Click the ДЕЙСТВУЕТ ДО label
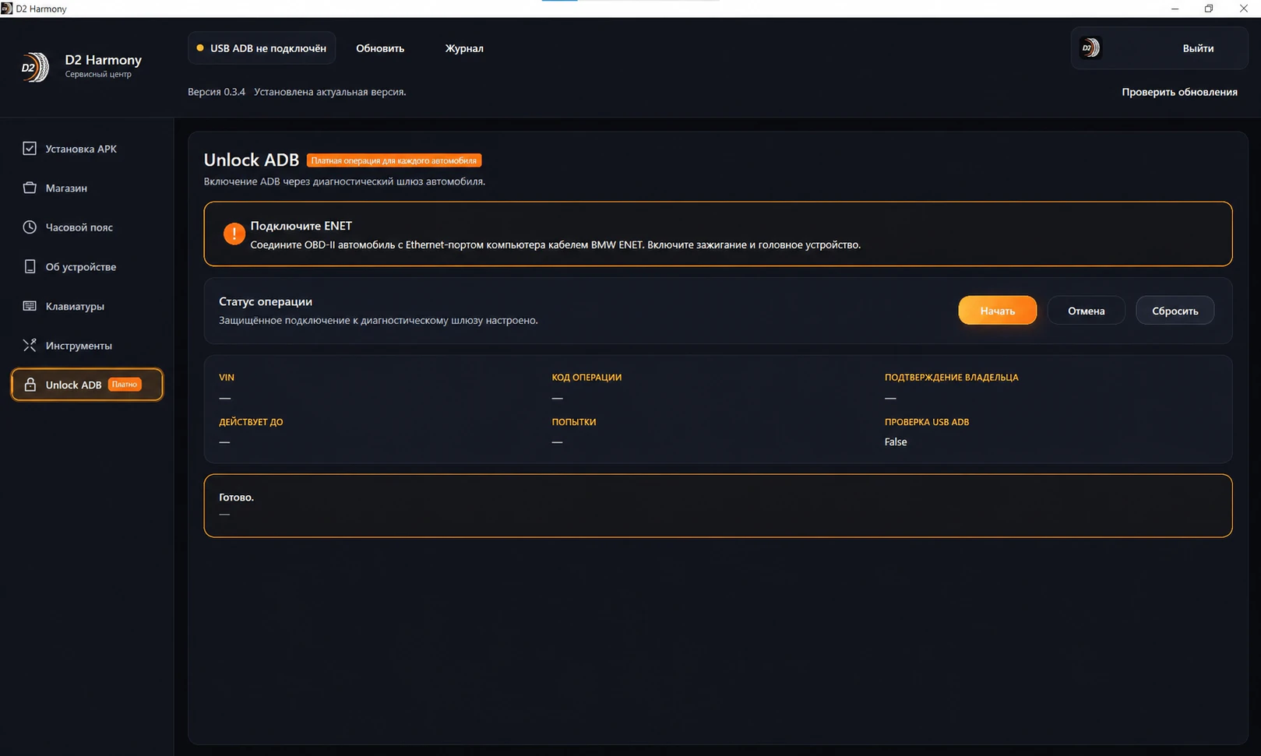The width and height of the screenshot is (1261, 756). (x=251, y=422)
